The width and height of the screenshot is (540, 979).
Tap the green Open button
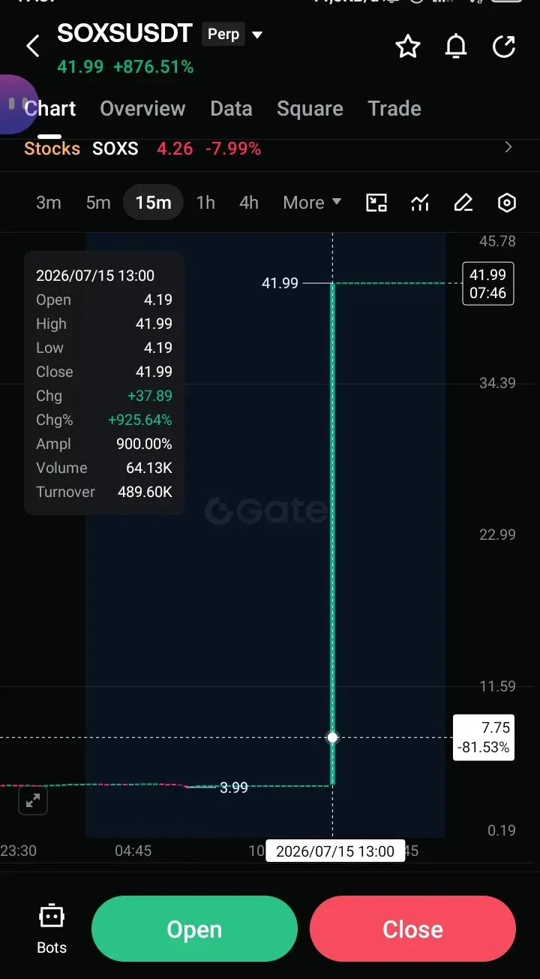(194, 929)
